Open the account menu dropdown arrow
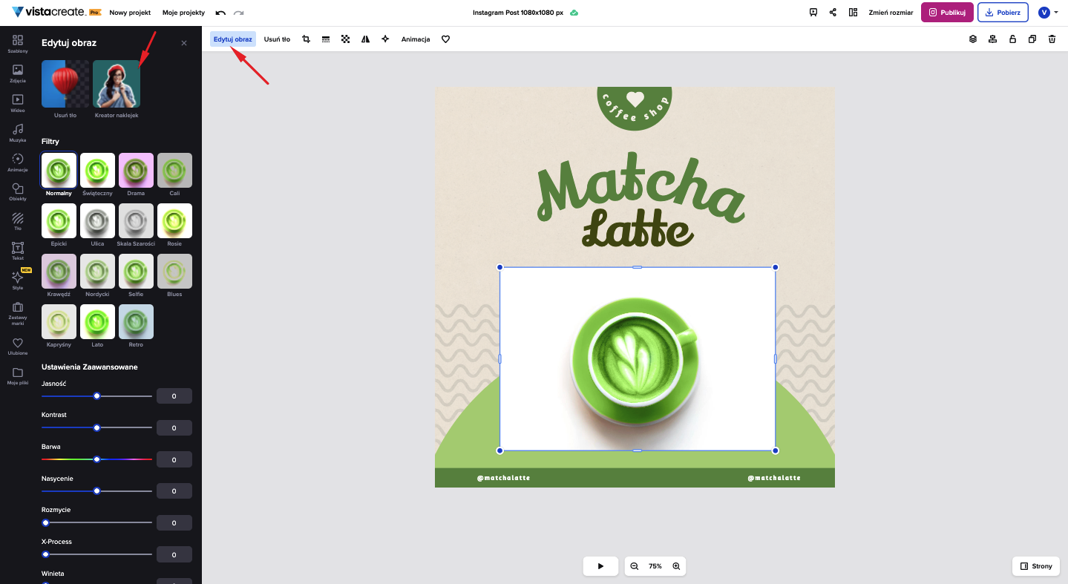1068x584 pixels. coord(1056,13)
